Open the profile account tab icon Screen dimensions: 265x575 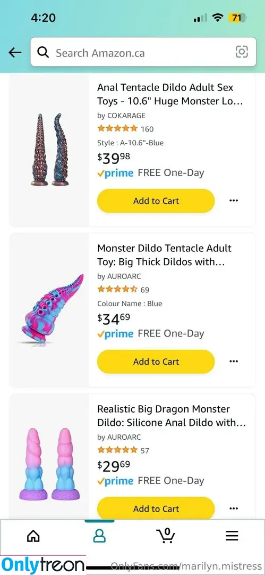tap(99, 536)
